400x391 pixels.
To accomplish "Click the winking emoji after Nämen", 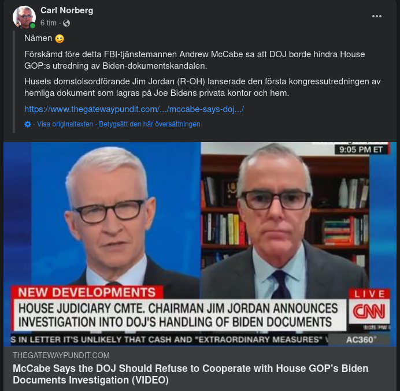I will (60, 39).
